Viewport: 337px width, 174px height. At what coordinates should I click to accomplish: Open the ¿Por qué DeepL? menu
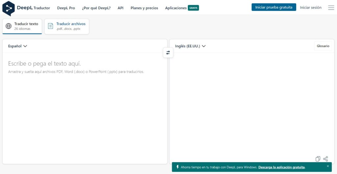[96, 8]
